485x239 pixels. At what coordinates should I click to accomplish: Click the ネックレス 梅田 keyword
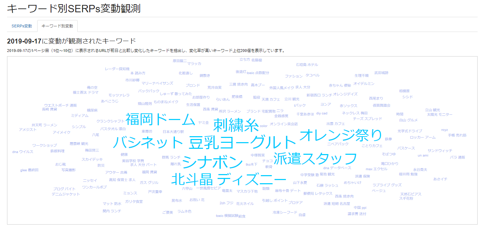pos(355,113)
